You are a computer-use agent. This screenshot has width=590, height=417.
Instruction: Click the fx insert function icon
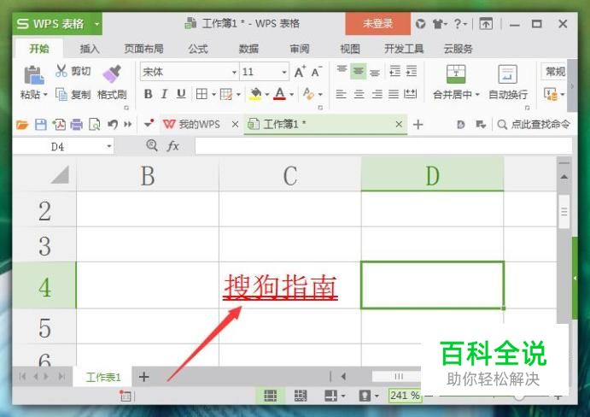tap(172, 146)
